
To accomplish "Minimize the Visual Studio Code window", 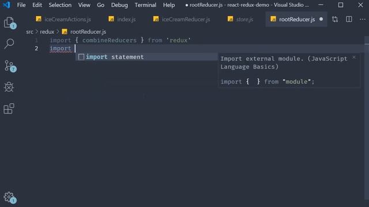I will click(321, 5).
